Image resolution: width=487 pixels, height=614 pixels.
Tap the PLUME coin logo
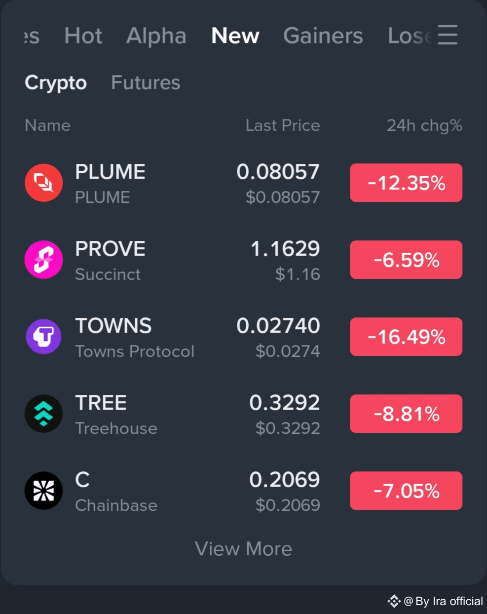point(44,183)
